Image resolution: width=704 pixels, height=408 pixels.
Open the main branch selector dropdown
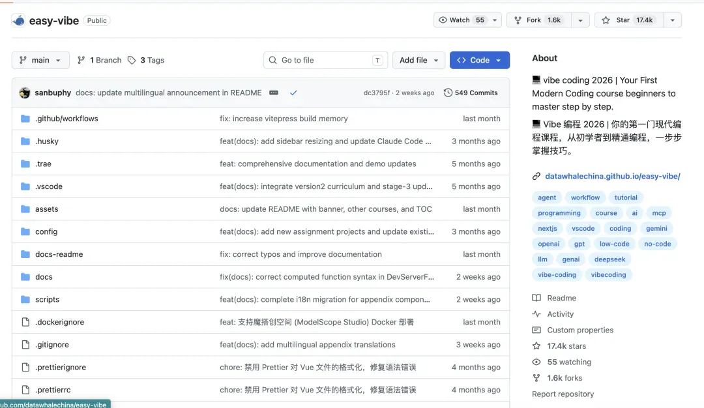point(40,60)
